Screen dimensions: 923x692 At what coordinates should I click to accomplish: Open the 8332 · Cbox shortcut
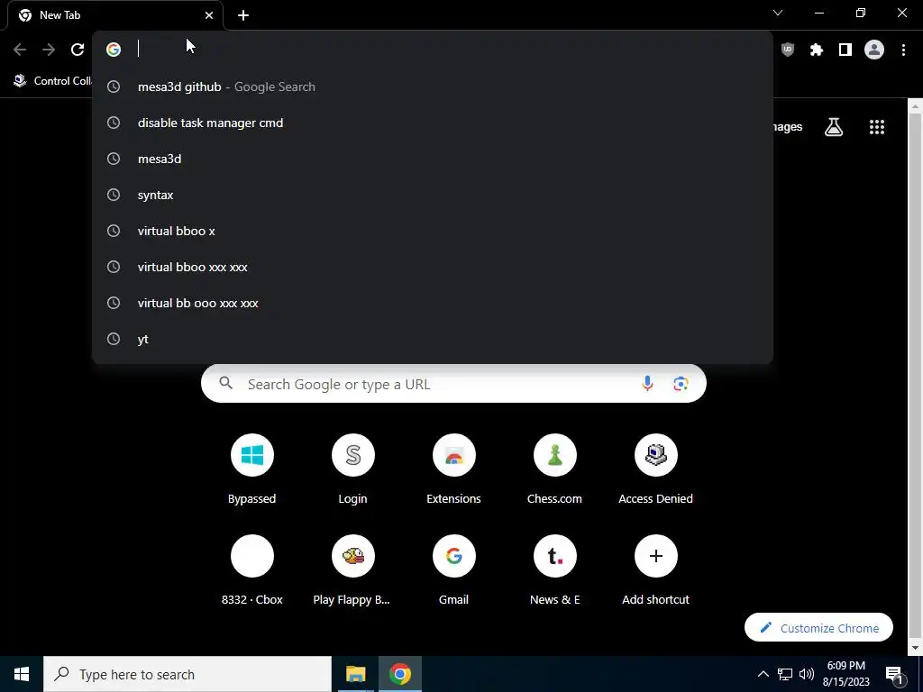click(252, 570)
